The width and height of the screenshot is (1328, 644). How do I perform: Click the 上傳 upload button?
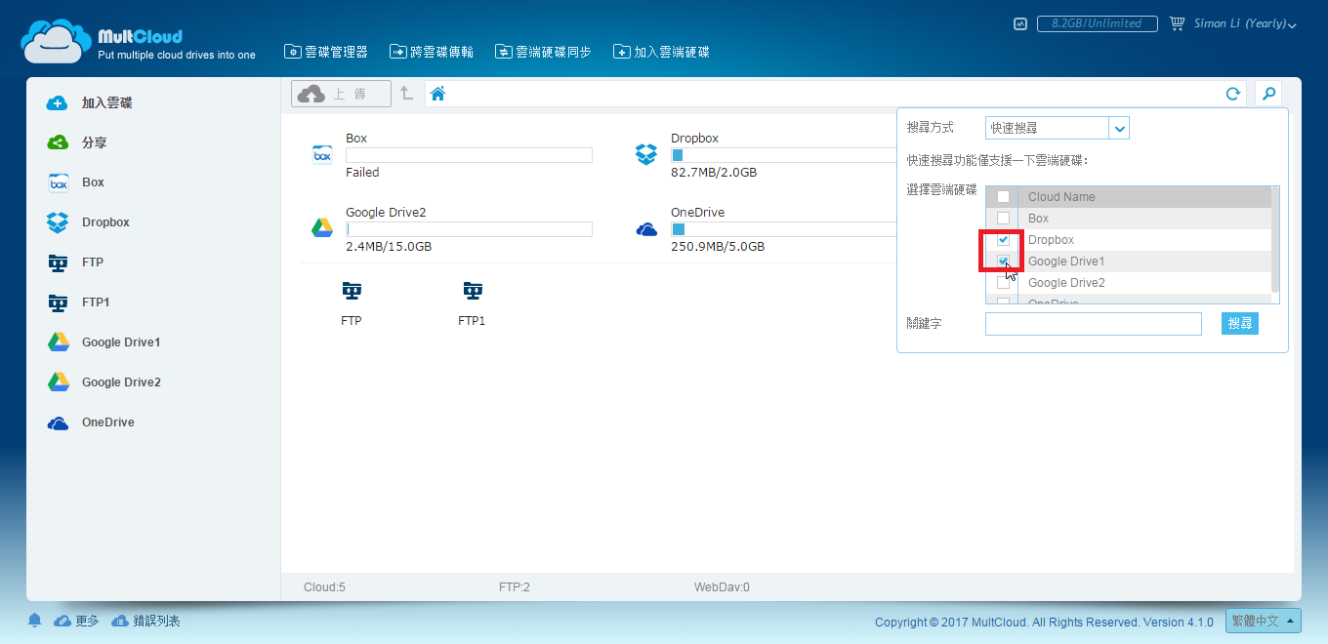pyautogui.click(x=341, y=94)
